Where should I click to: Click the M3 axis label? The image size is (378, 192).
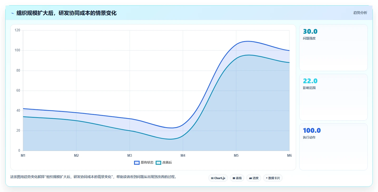coord(130,156)
